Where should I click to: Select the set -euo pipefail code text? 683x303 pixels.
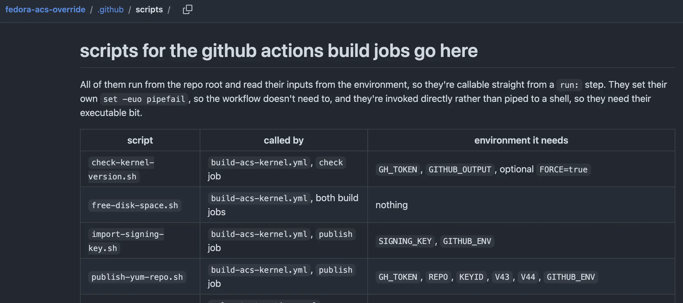[x=144, y=99]
